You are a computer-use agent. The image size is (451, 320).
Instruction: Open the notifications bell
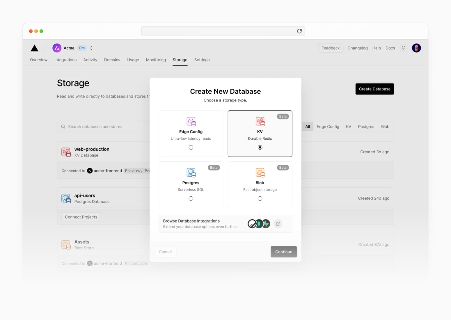point(404,48)
